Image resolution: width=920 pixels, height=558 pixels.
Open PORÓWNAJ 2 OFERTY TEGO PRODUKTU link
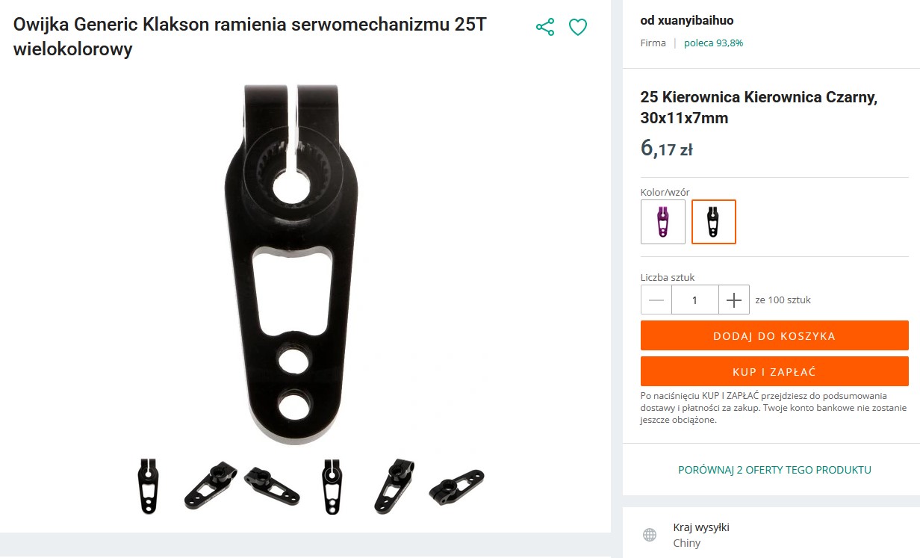click(774, 470)
